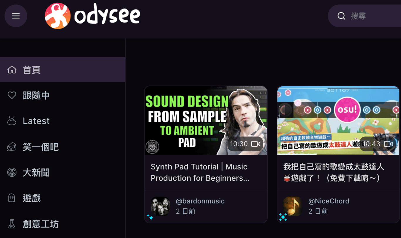
Task: Play the Sound Design ambient pad thumbnail
Action: coord(206,120)
